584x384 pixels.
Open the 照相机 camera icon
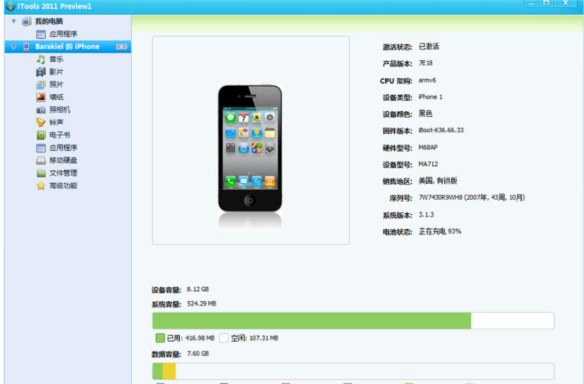41,110
